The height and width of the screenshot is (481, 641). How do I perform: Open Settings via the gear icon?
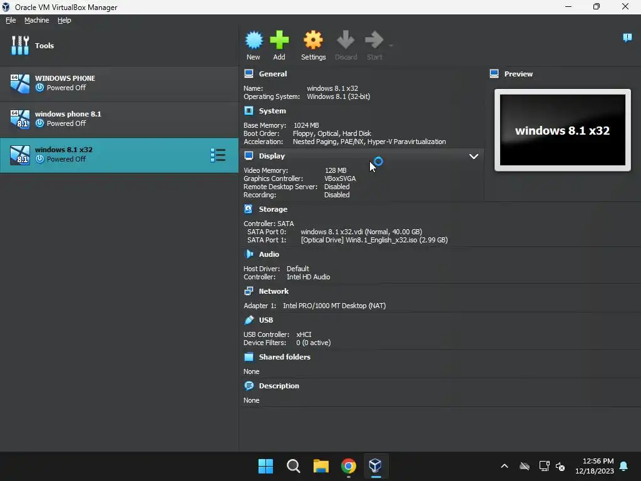[313, 40]
